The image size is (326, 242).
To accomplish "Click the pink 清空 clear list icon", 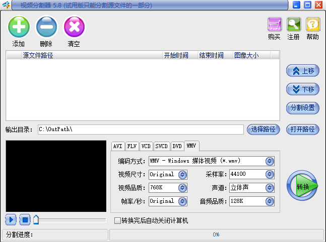I will [74, 27].
